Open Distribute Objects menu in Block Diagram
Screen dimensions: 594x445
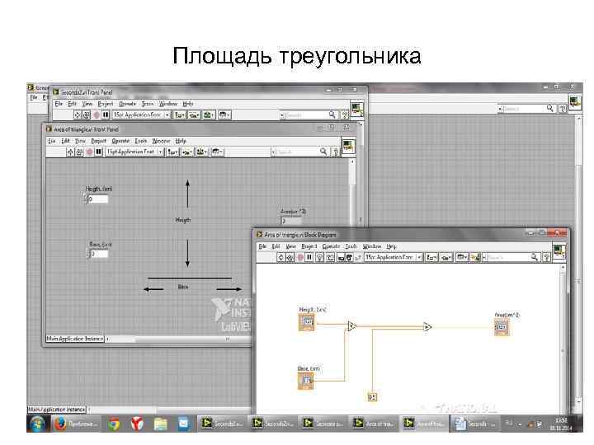point(446,257)
